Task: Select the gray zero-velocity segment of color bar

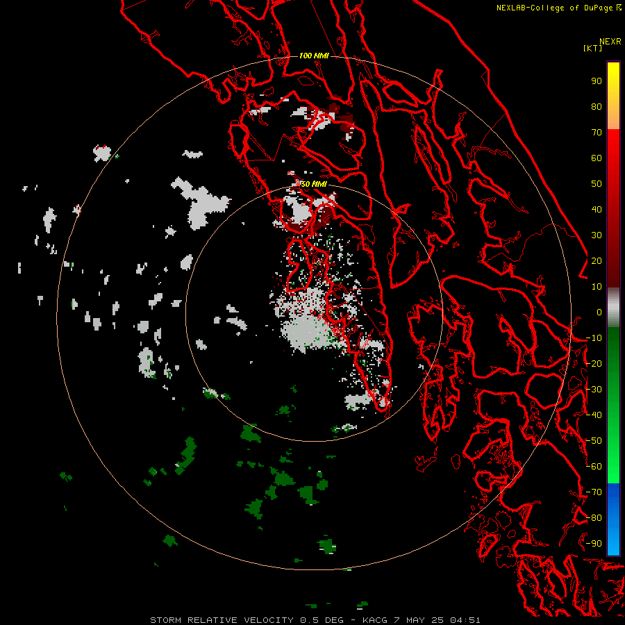Action: click(x=613, y=308)
